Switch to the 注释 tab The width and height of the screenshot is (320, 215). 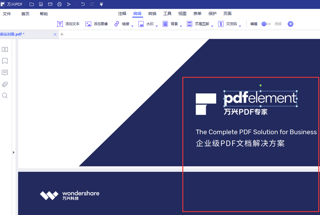(x=122, y=14)
